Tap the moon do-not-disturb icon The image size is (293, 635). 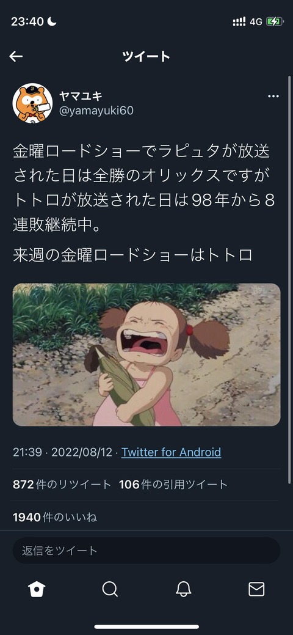pos(52,22)
